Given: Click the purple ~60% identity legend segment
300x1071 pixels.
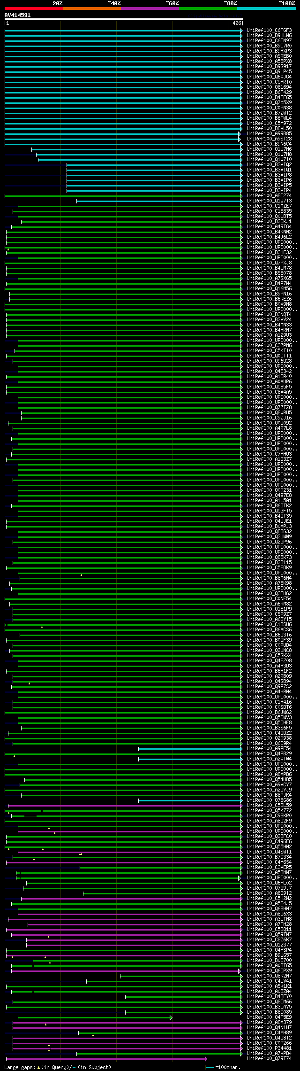Looking at the screenshot, I should (150, 8).
